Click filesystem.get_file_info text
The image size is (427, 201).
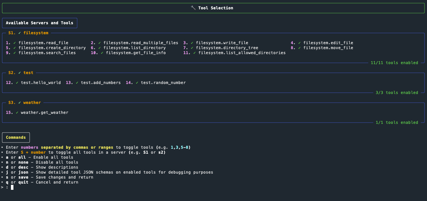(x=136, y=53)
